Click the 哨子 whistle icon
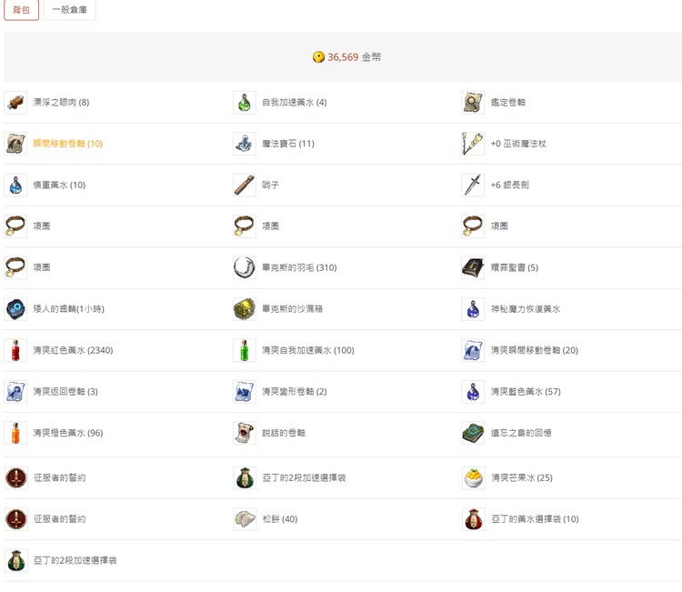Screen dimensions: 682x592 [245, 186]
